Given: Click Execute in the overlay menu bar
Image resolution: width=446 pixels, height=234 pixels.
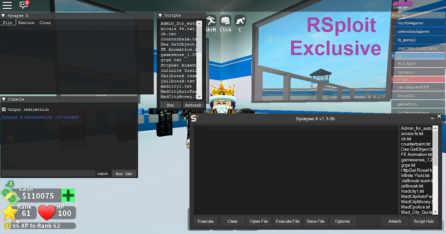Looking at the screenshot, I should click(26, 23).
